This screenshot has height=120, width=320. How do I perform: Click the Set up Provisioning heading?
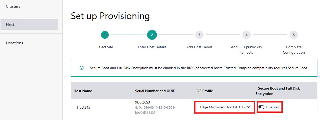(110, 16)
